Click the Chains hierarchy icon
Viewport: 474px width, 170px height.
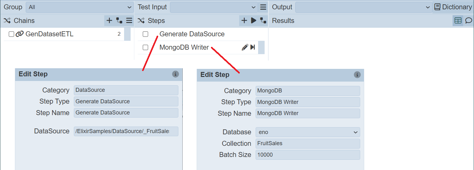coord(119,21)
